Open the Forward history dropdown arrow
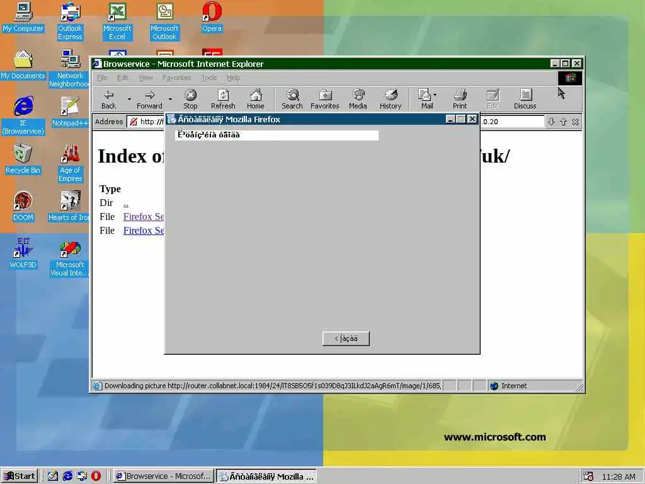Viewport: 645px width, 484px height. tap(170, 99)
